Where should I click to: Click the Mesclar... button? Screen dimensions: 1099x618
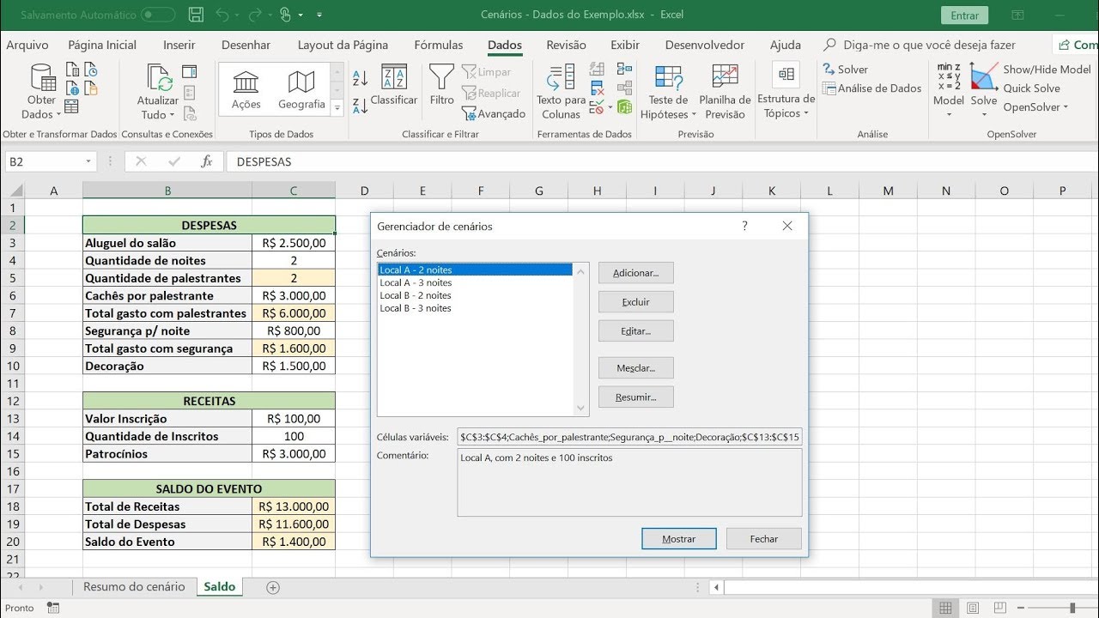(635, 368)
